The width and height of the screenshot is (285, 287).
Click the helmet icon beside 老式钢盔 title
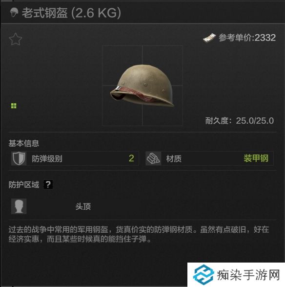[14, 12]
